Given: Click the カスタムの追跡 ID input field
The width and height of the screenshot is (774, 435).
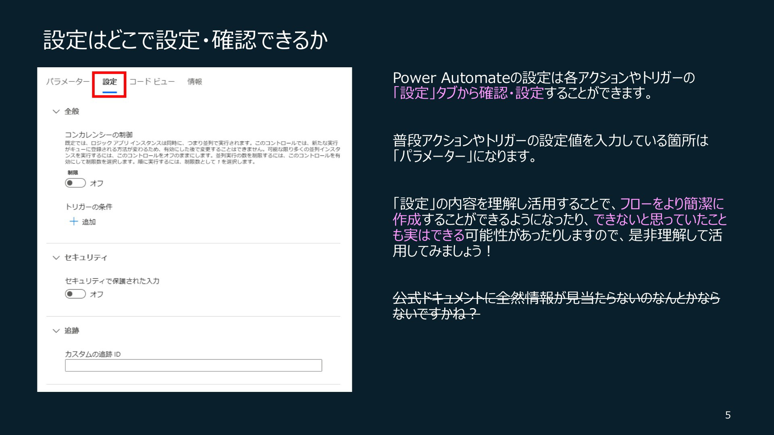Looking at the screenshot, I should 193,365.
